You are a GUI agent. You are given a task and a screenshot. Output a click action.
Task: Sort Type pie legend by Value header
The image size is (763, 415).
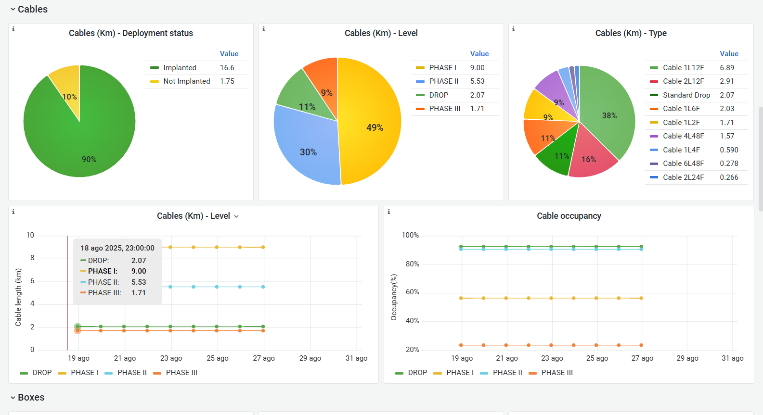tap(729, 54)
